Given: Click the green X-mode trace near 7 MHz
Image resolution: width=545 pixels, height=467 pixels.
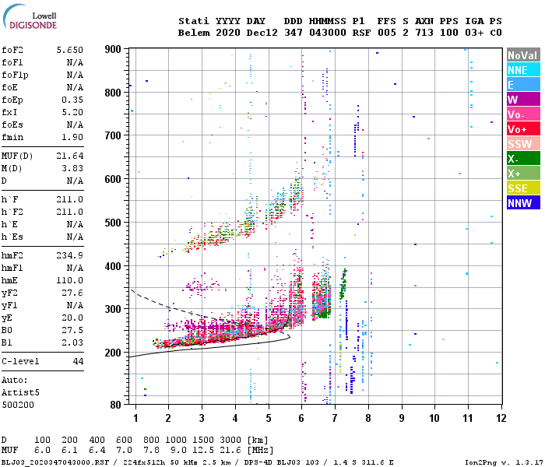Looking at the screenshot, I should [343, 283].
